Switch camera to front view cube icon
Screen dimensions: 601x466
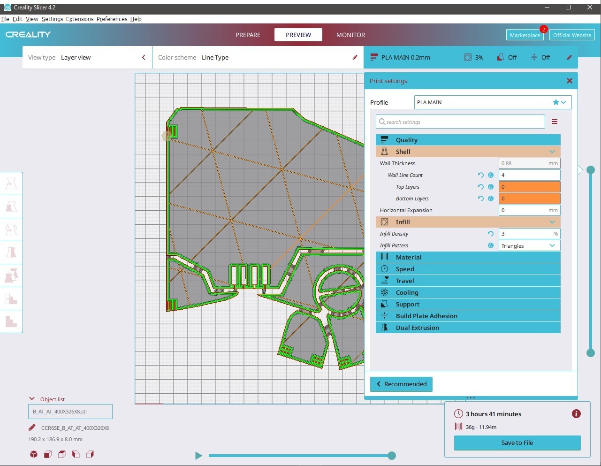[x=48, y=454]
